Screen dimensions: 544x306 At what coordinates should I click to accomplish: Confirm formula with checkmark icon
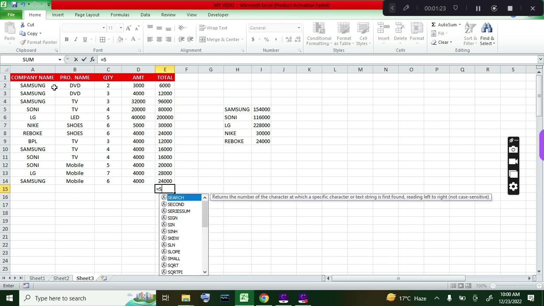84,59
